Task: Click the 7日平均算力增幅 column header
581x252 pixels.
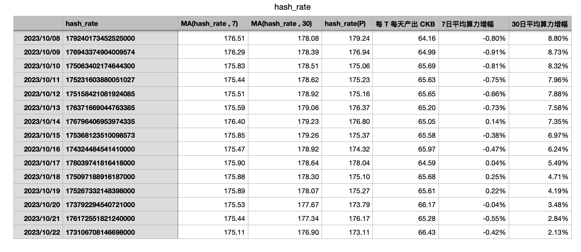Action: pyautogui.click(x=474, y=23)
